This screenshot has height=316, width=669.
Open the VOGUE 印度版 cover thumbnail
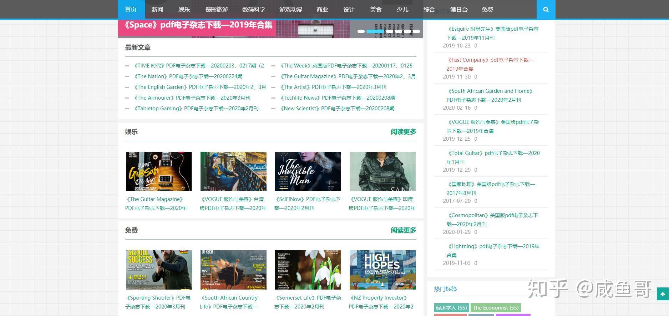pyautogui.click(x=382, y=171)
